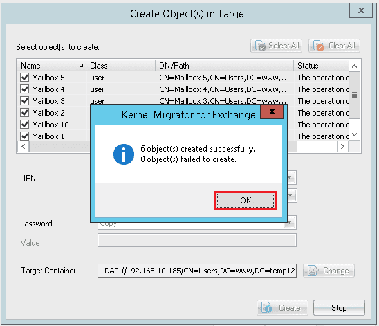The height and width of the screenshot is (326, 379).
Task: Uncheck the Mailbox 5 checkbox
Action: click(25, 78)
